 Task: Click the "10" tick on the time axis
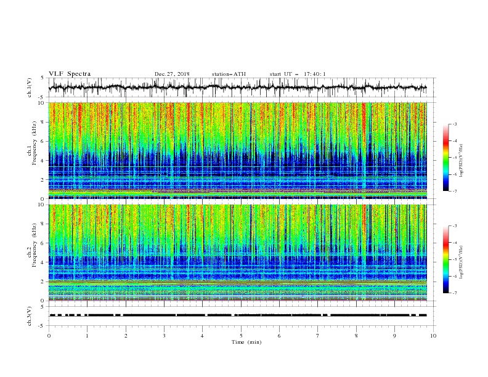tap(433, 336)
